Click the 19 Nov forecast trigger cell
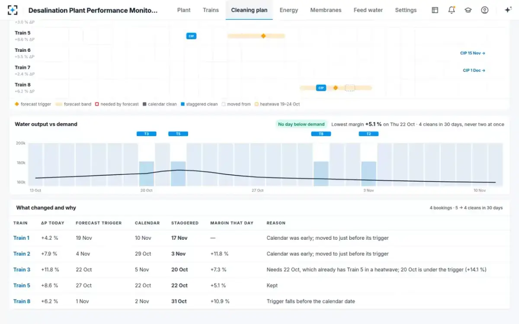Viewport: 519px width, 324px height. click(84, 238)
